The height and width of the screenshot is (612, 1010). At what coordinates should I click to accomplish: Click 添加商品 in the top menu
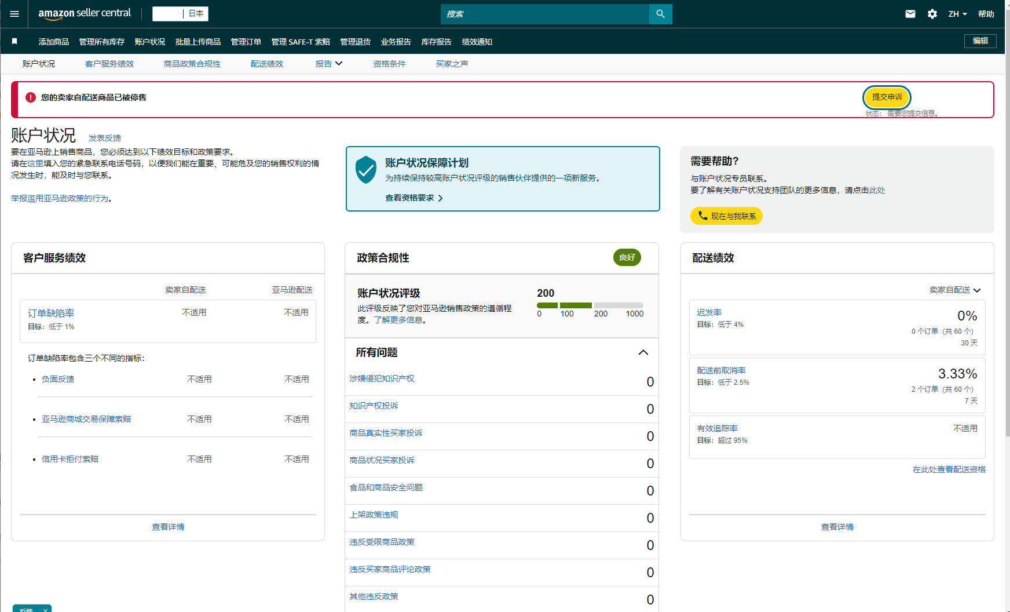54,42
